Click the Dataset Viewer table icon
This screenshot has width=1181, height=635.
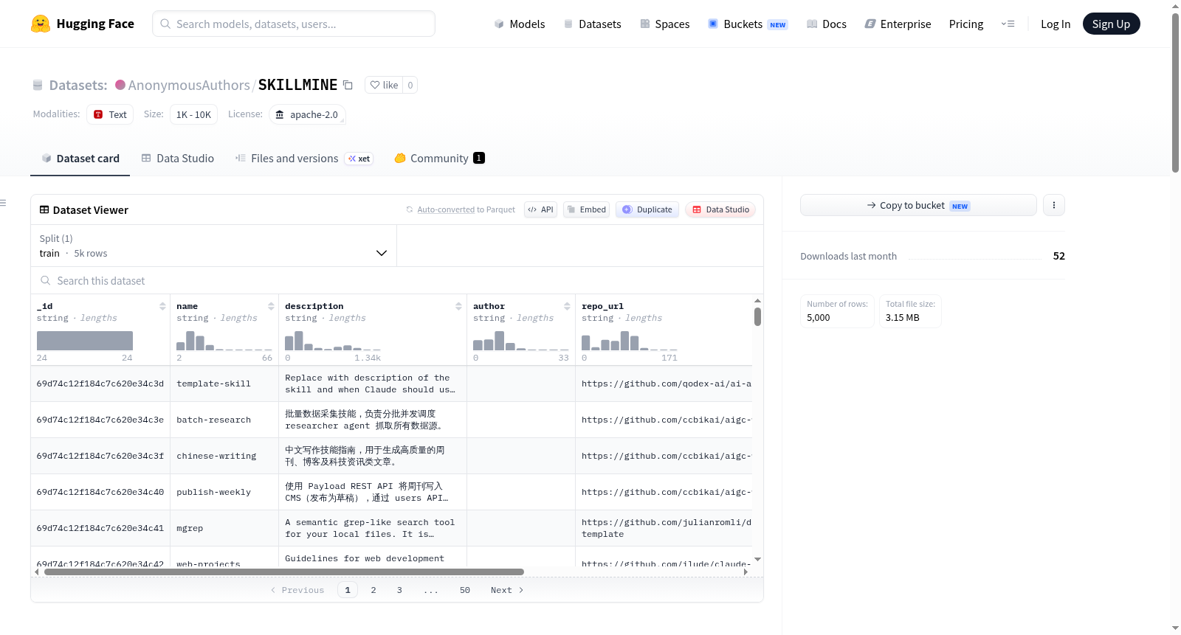coord(44,209)
